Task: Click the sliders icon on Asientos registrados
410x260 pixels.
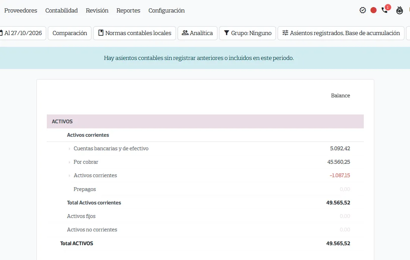Action: [x=285, y=33]
